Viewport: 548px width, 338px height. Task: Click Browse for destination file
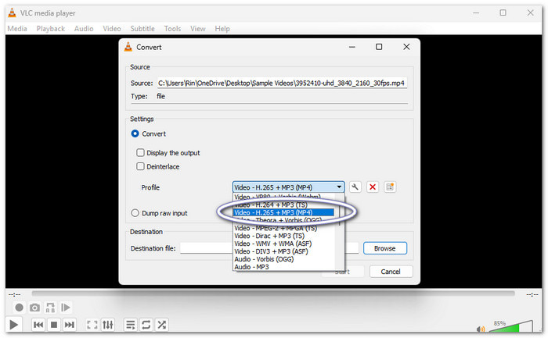pyautogui.click(x=385, y=248)
